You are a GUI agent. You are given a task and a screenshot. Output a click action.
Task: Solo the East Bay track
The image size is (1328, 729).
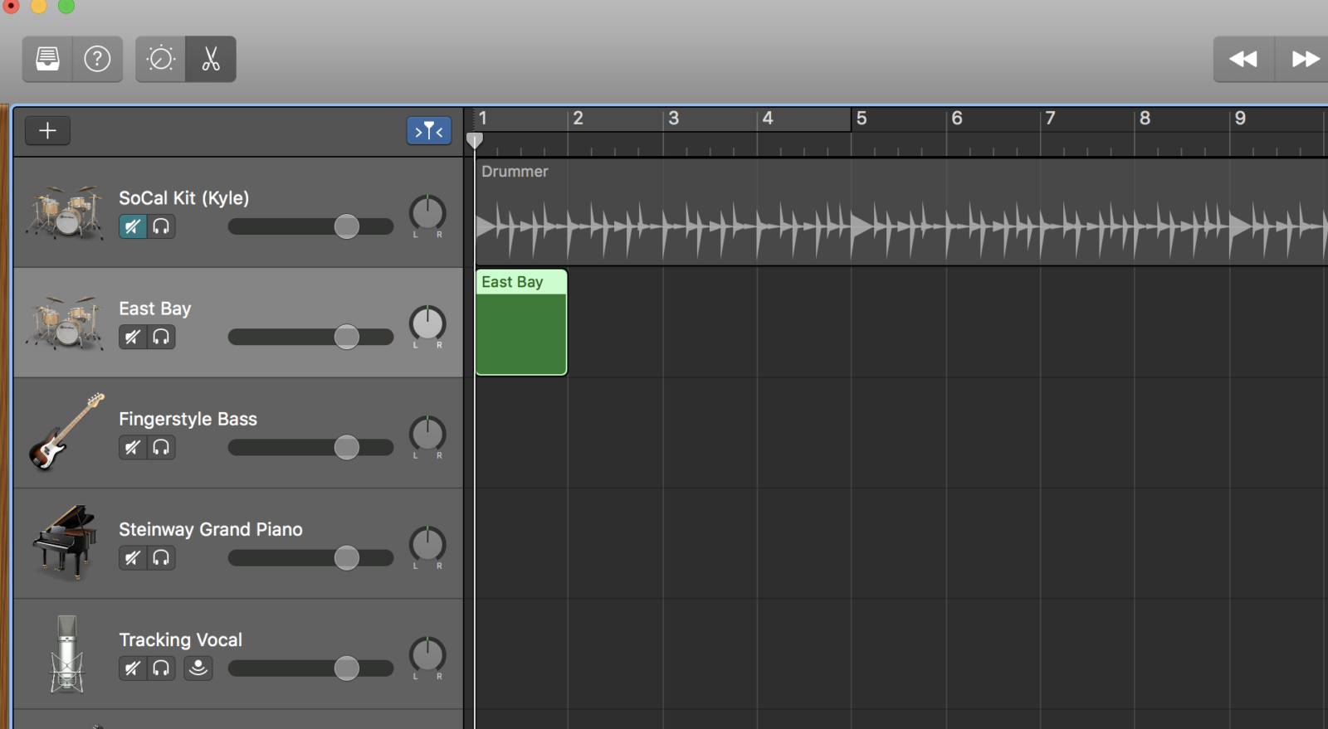161,337
